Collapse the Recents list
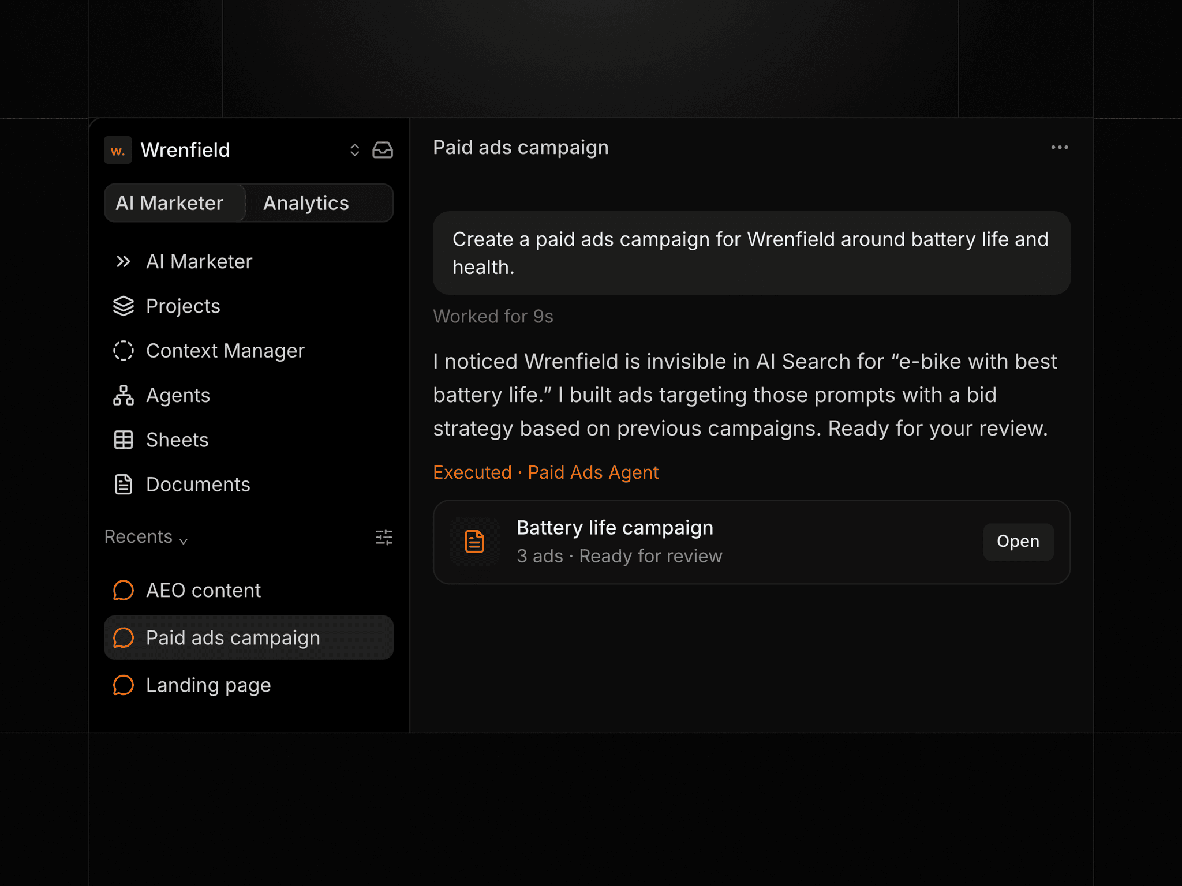1182x886 pixels. click(x=146, y=537)
